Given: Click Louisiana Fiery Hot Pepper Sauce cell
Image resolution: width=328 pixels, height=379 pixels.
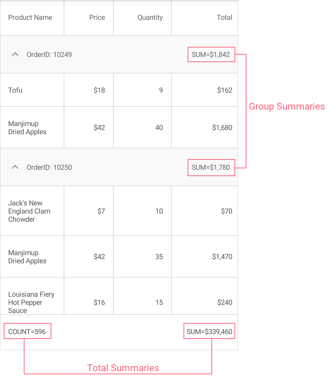Looking at the screenshot, I should [31, 302].
